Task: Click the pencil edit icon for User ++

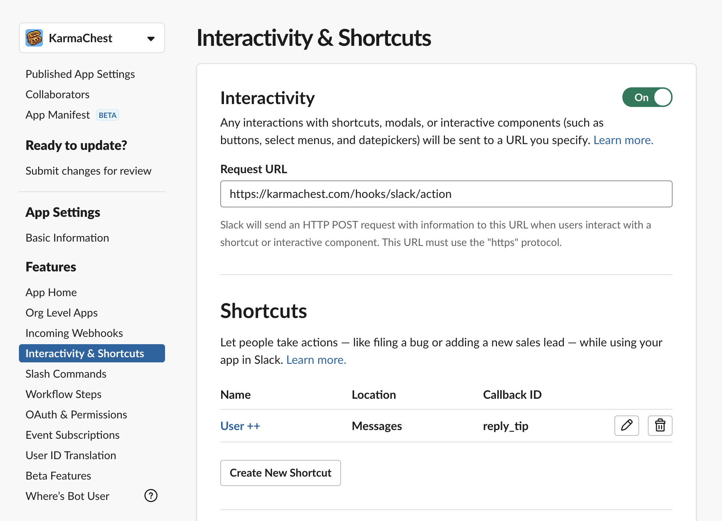Action: tap(626, 425)
